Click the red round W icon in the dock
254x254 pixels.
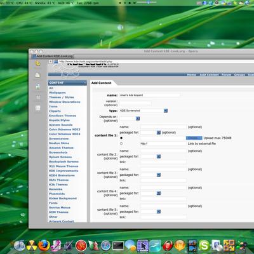point(81,246)
